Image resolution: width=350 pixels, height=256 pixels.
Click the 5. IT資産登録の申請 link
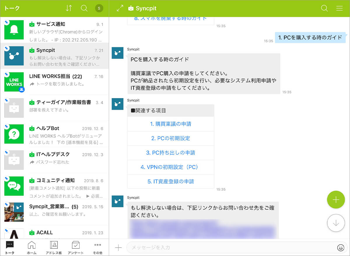click(x=171, y=182)
